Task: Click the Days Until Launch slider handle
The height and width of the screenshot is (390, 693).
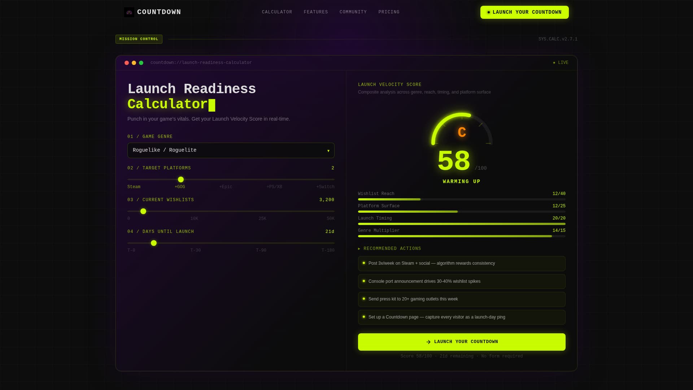Action: click(x=154, y=243)
